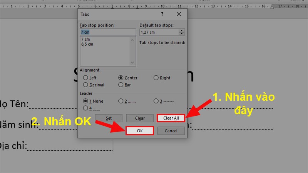Viewport: 308px width, 173px height.
Task: Confirm with the OK button
Action: 140,131
